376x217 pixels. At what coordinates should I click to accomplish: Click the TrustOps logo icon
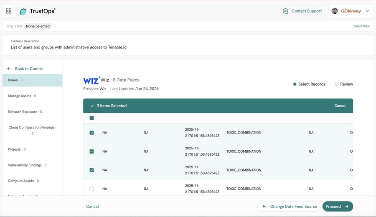coord(23,12)
